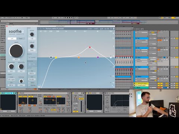Screen dimensions: 179x134
Task: Click the left sidechain icon in soothe2
Action: pos(30,64)
